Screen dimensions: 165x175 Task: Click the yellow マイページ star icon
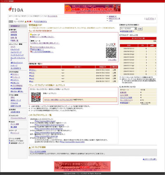31,34
